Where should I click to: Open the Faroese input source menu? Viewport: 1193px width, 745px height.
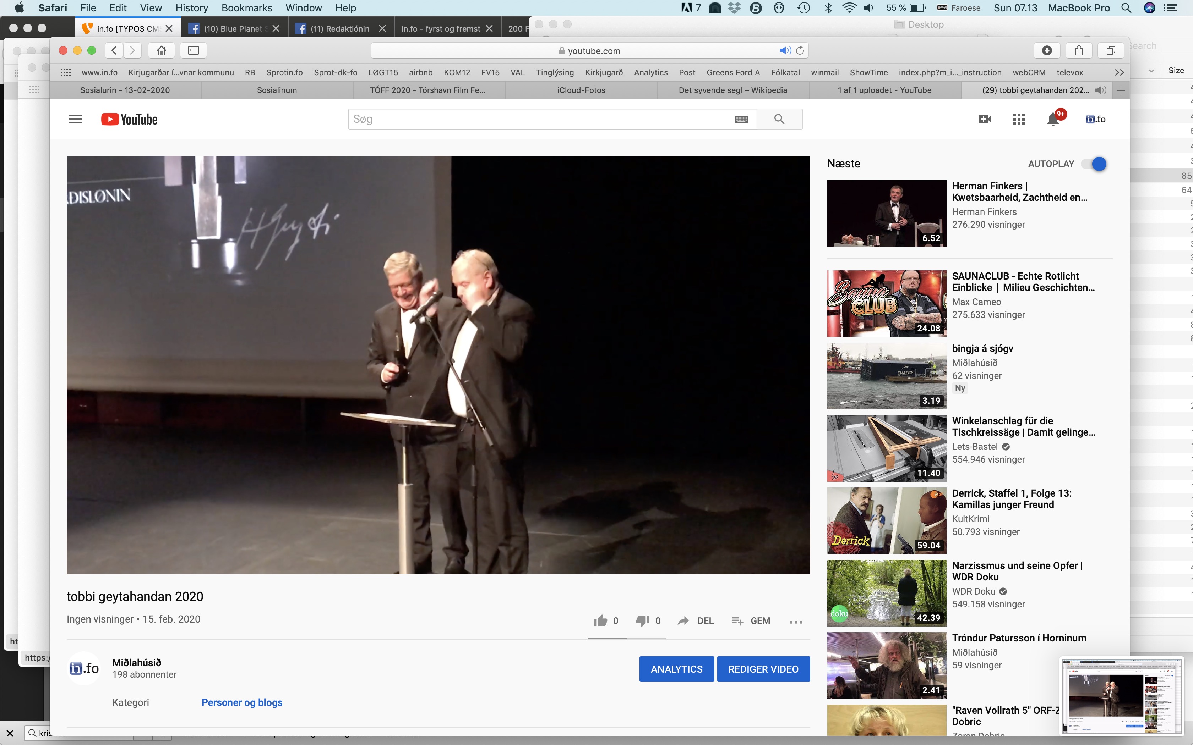coord(959,8)
